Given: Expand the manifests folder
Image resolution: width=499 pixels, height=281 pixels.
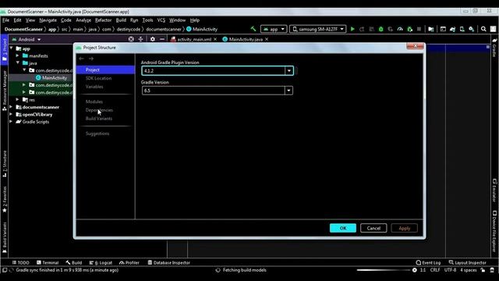Looking at the screenshot, I should 18,55.
